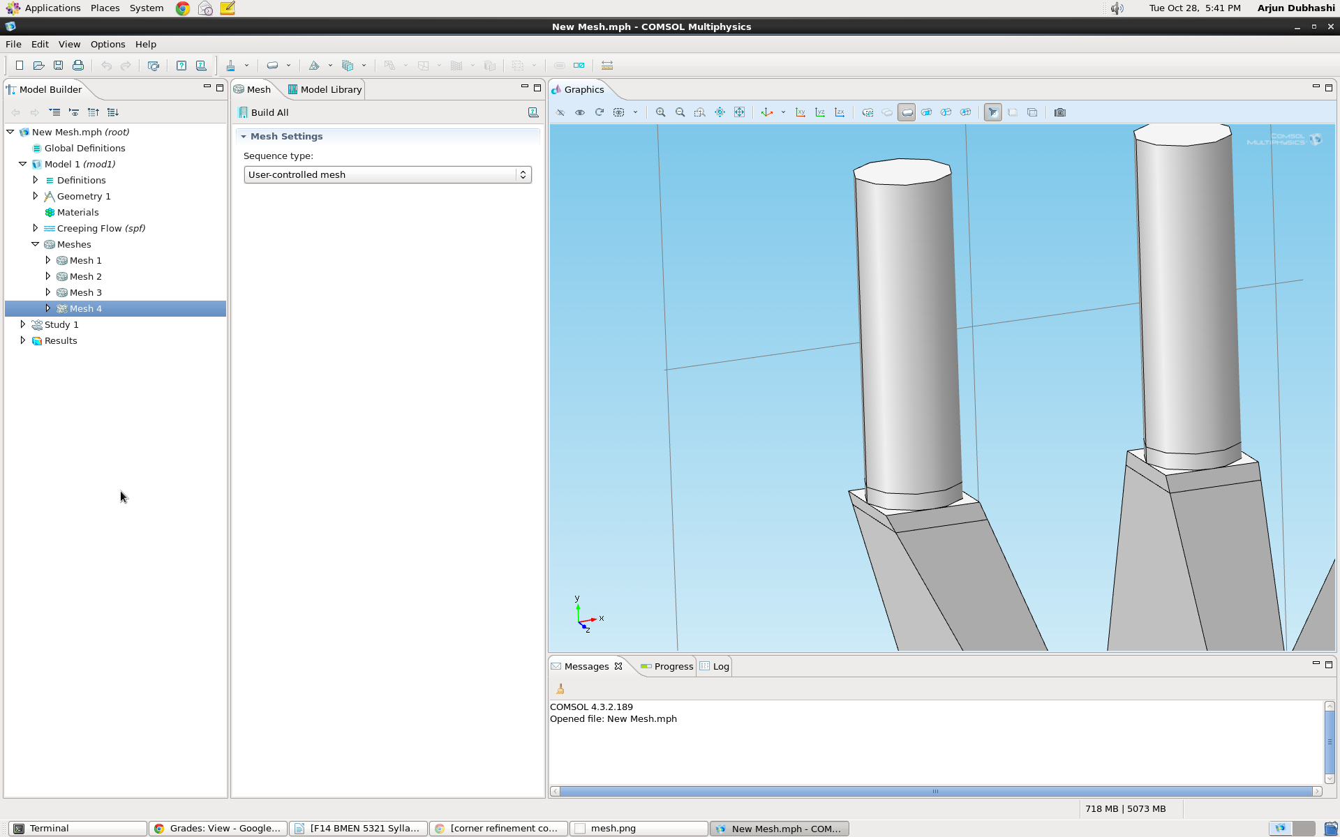Open the View menu
The image size is (1340, 837).
pos(69,44)
